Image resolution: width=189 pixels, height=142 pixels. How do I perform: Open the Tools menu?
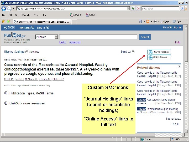click(x=37, y=15)
